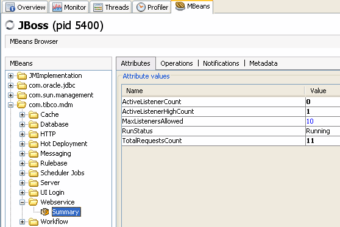This screenshot has height=227, width=340.
Task: Click the Rulebase folder icon
Action: pyautogui.click(x=34, y=164)
